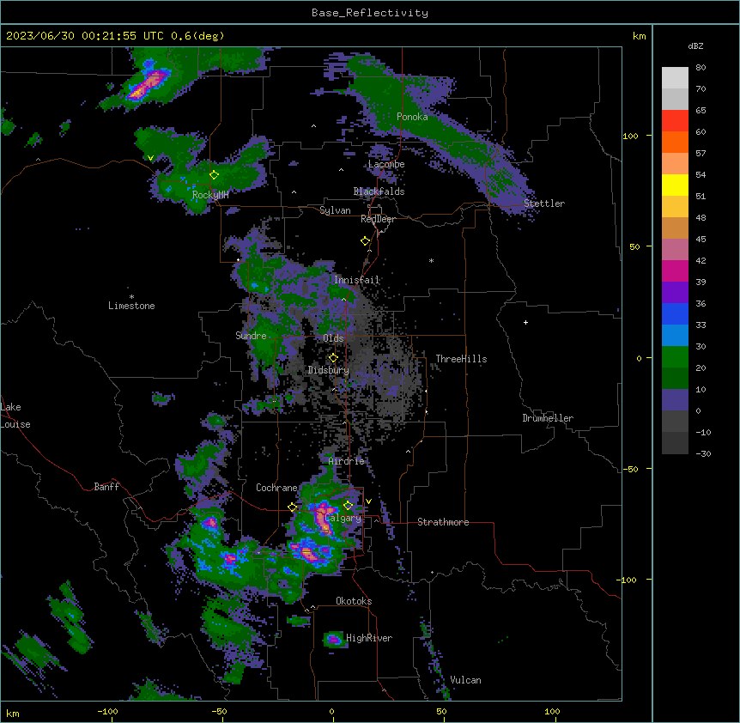Select the light gray swatch between 80 and 70

pos(675,78)
